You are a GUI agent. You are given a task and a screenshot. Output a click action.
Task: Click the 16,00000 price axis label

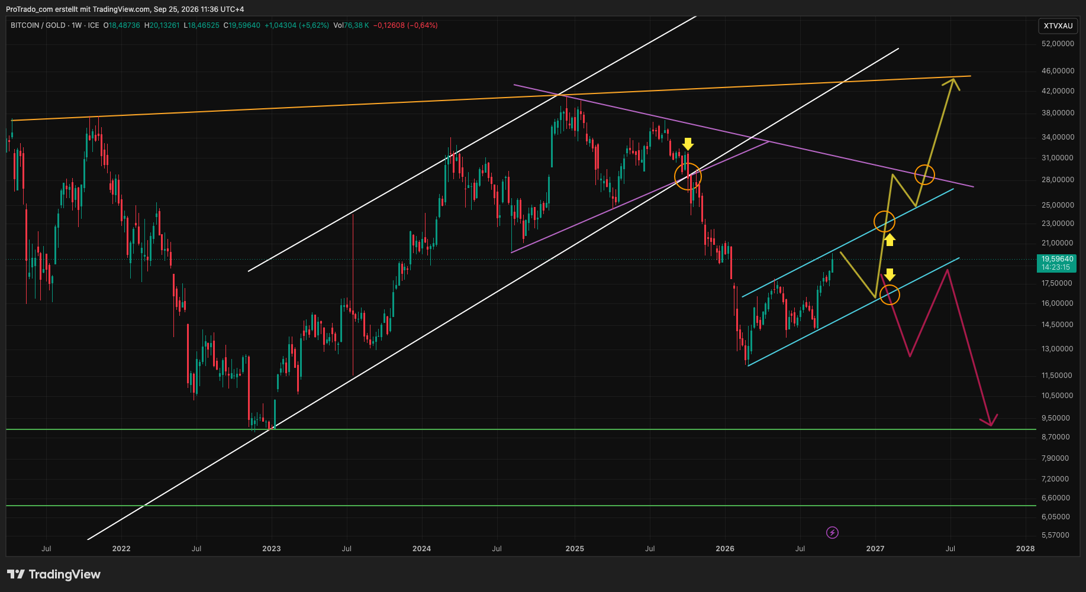coord(1058,303)
